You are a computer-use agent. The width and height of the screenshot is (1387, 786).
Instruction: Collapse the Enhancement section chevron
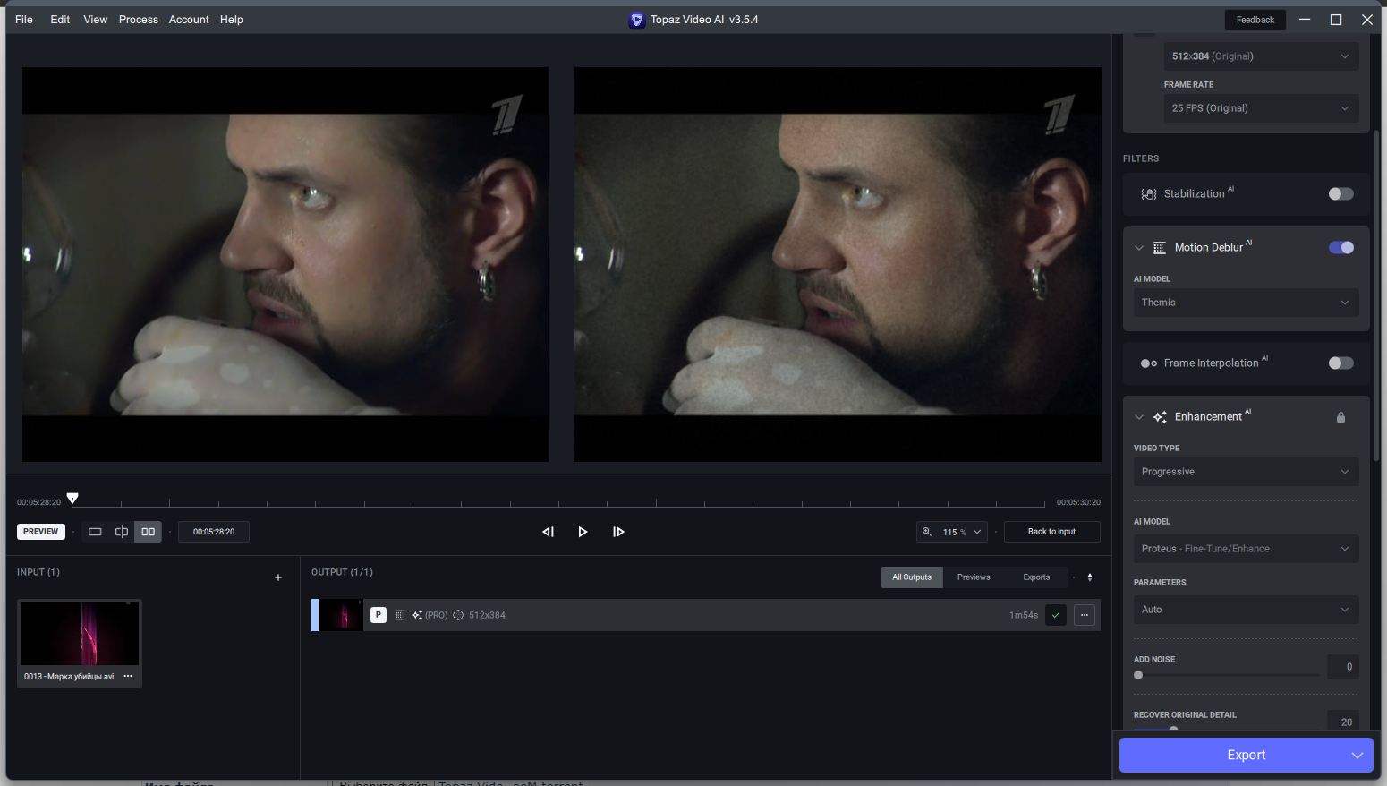point(1139,417)
